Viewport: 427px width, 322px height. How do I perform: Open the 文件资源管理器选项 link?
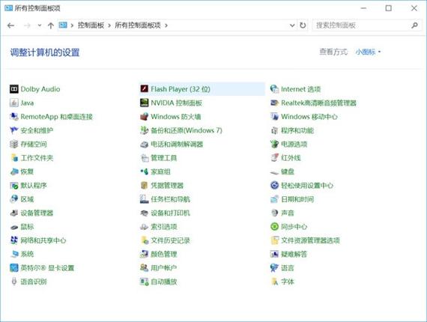point(310,240)
